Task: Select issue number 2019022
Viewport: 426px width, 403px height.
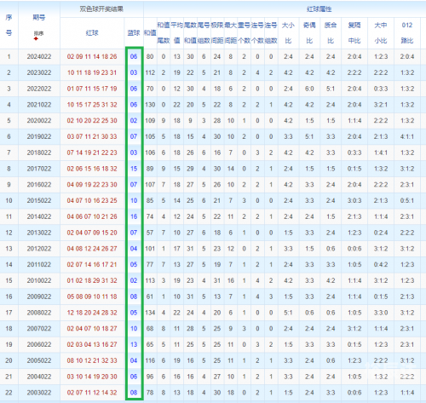Action: pyautogui.click(x=39, y=136)
